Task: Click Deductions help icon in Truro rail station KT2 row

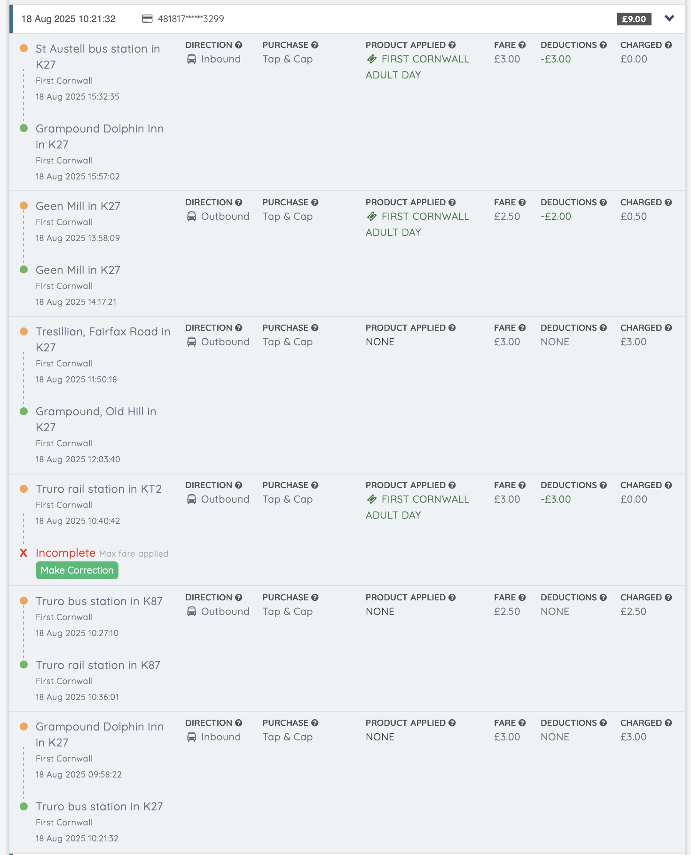Action: tap(603, 485)
